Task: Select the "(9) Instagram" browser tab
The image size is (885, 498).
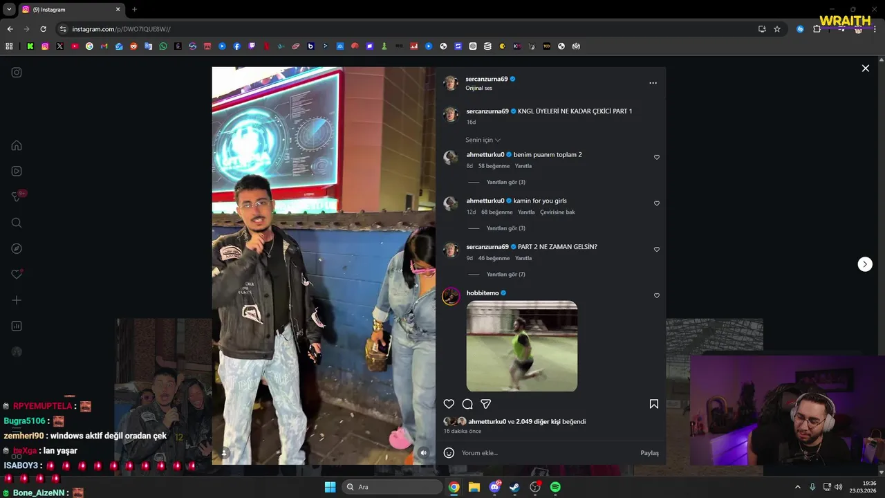Action: click(x=71, y=10)
